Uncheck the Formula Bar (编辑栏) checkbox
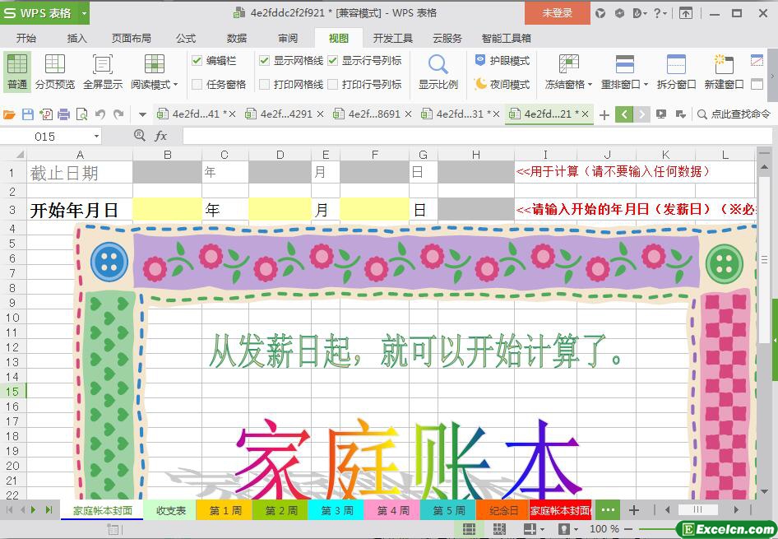778x539 pixels. click(197, 61)
